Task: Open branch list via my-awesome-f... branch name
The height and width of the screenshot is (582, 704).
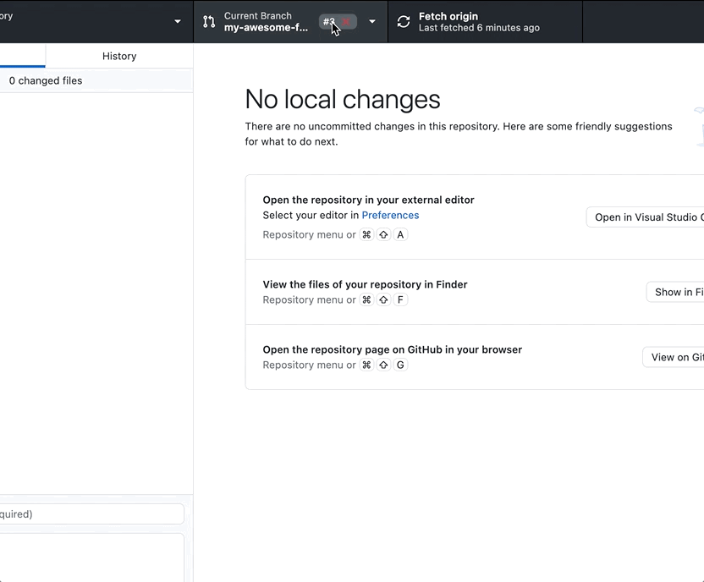Action: point(266,28)
